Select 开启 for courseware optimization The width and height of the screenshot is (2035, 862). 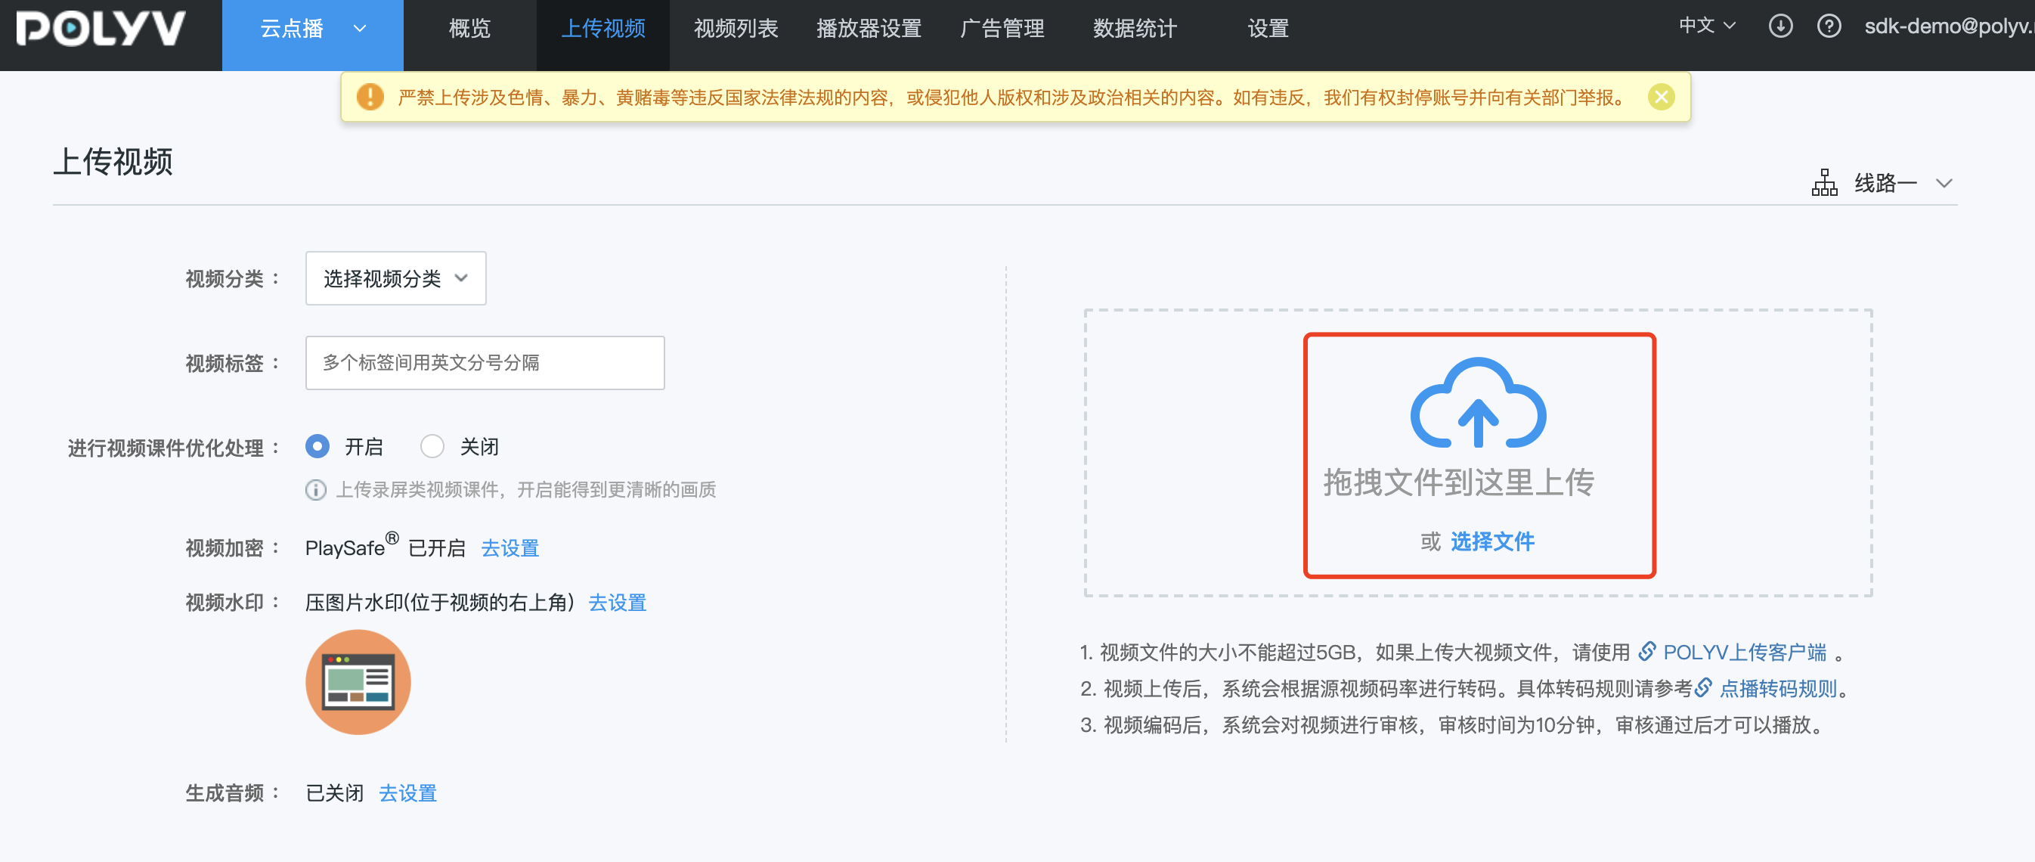pos(317,446)
